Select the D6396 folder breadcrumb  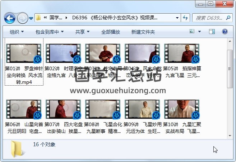(115, 18)
